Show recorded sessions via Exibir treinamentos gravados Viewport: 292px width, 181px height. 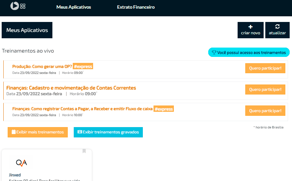click(x=108, y=132)
